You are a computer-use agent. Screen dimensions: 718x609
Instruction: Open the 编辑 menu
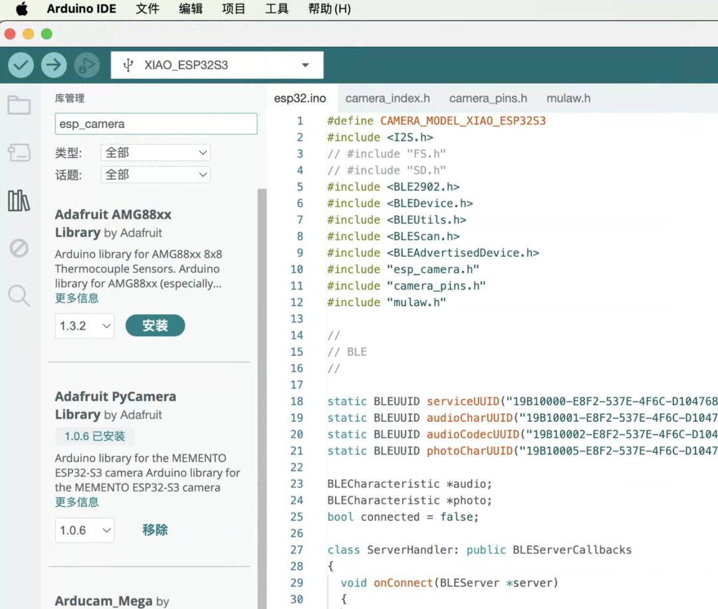click(x=191, y=9)
